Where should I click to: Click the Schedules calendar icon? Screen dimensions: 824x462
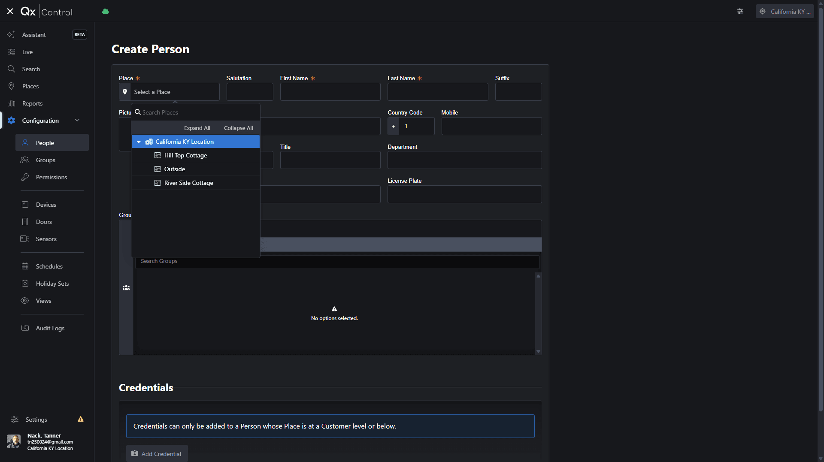(x=25, y=266)
